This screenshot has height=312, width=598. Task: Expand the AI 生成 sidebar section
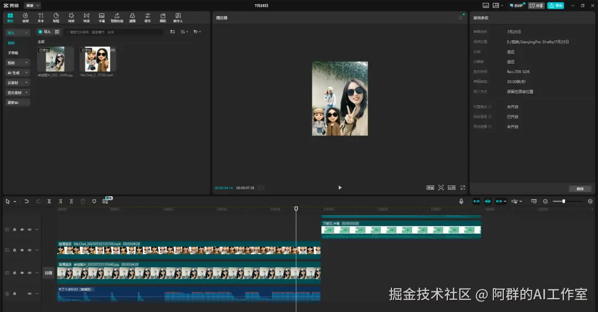pyautogui.click(x=18, y=72)
